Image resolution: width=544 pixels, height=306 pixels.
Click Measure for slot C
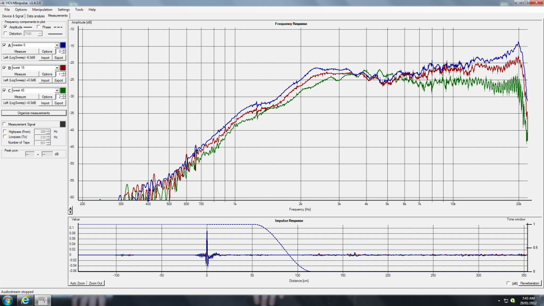[20, 97]
